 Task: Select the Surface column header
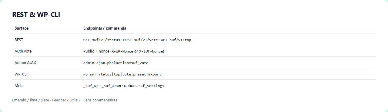tap(22, 28)
